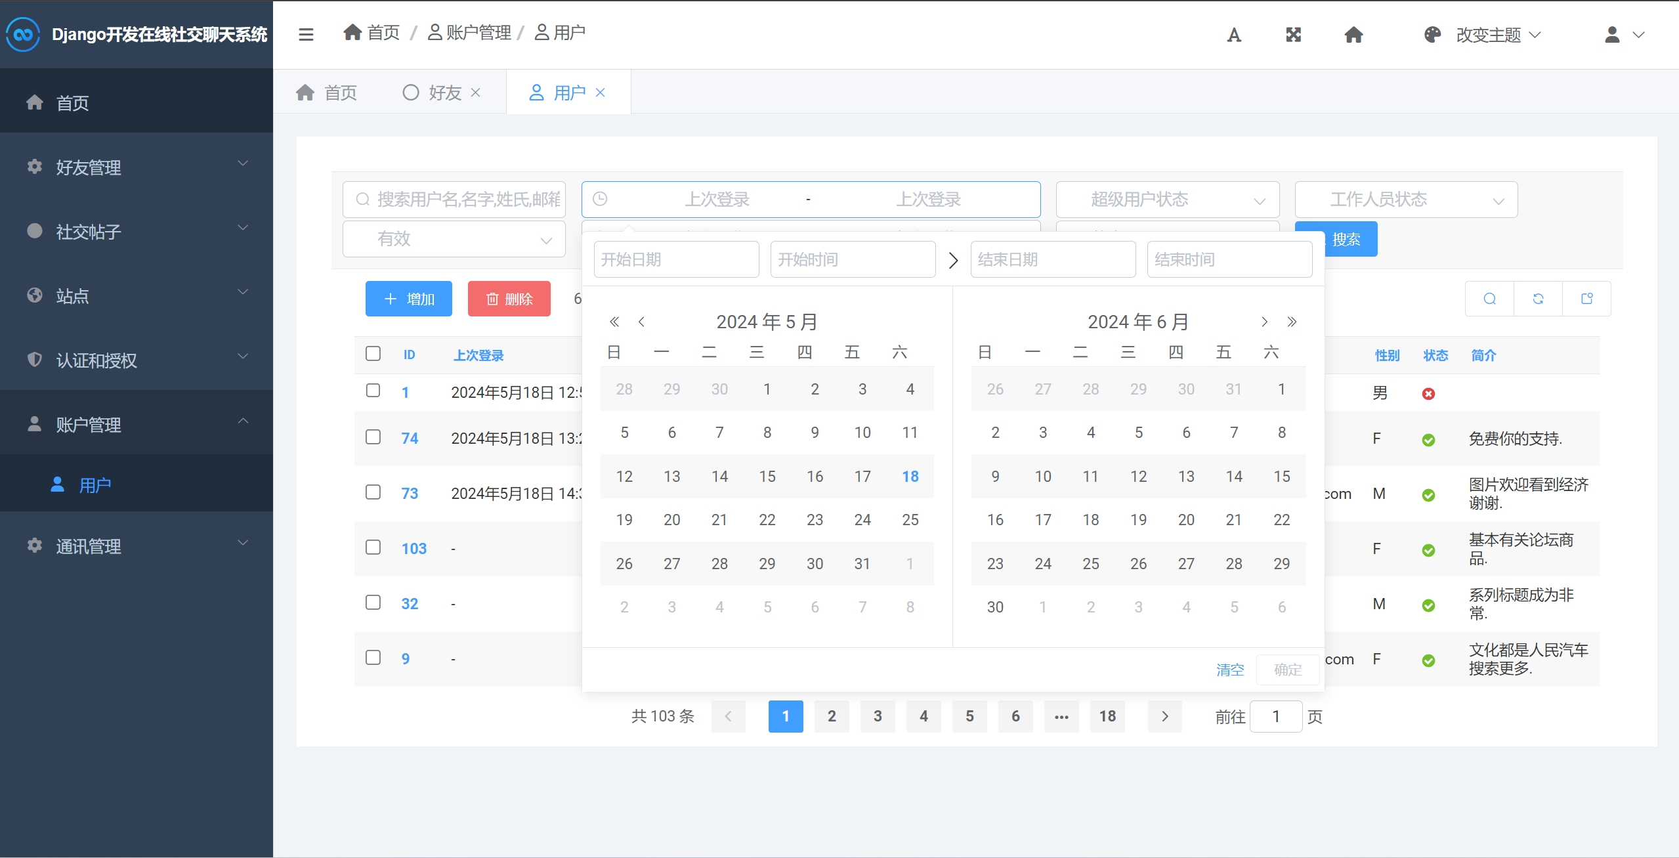Image resolution: width=1679 pixels, height=858 pixels.
Task: Switch to the 首页 tab
Action: coord(326,93)
